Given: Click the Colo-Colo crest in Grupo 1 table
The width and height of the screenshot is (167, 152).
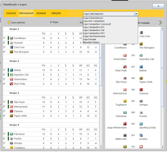Looking at the screenshot, I should (11, 47).
